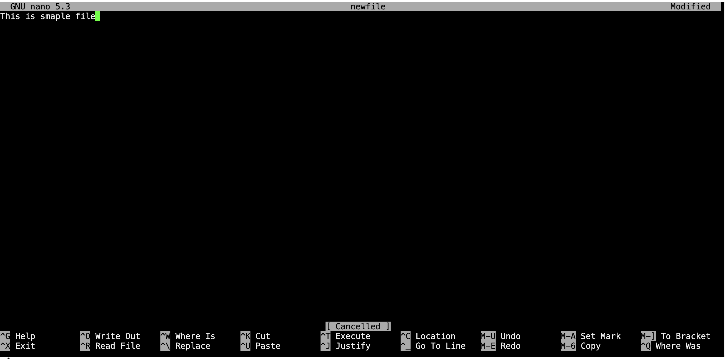Screen dimensions: 725x359
Task: Click the ^T Execute shortcut
Action: (x=345, y=336)
